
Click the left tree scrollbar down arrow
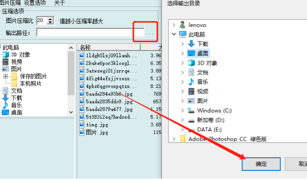pos(71,112)
